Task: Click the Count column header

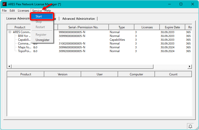Action: click(x=173, y=74)
